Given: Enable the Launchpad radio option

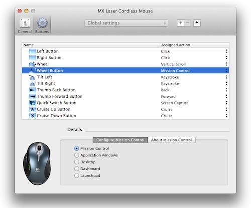Looking at the screenshot, I should pos(77,176).
